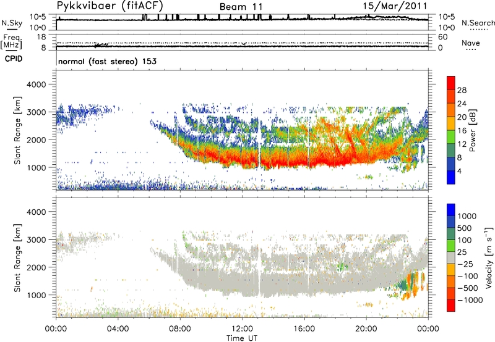The height and width of the screenshot is (342, 495).
Task: Select the '4' tick on Power colorbar
Action: 460,172
